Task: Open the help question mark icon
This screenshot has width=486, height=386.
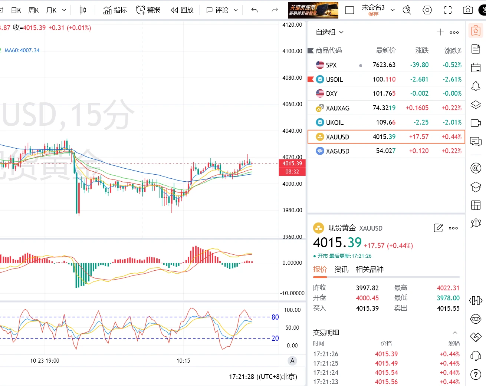Action: pyautogui.click(x=476, y=374)
